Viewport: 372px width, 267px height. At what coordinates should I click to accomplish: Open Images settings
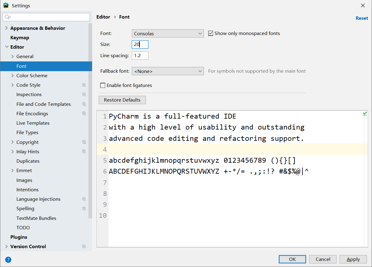[x=24, y=180]
